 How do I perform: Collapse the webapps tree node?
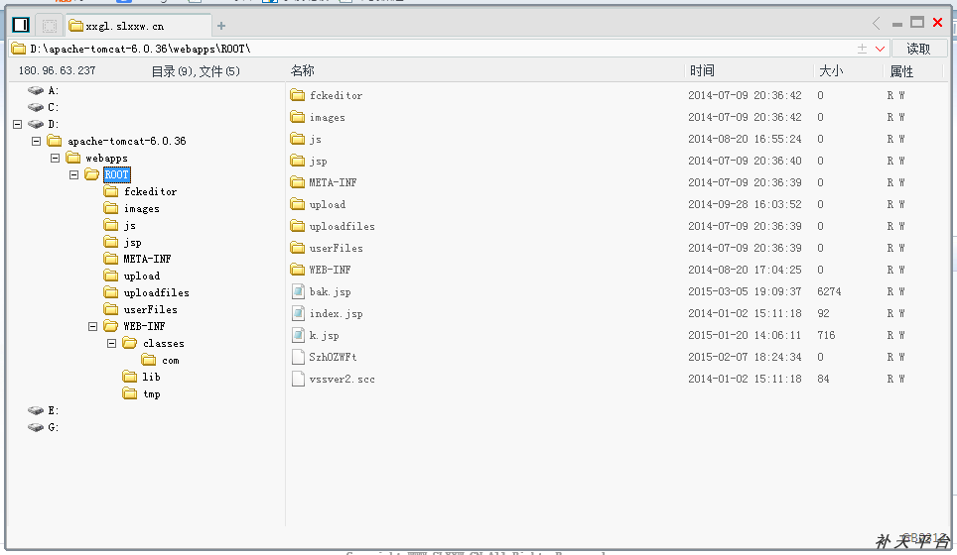(x=55, y=159)
